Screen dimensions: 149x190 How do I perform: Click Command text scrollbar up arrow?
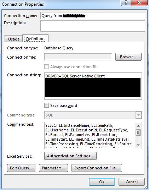tap(138, 126)
